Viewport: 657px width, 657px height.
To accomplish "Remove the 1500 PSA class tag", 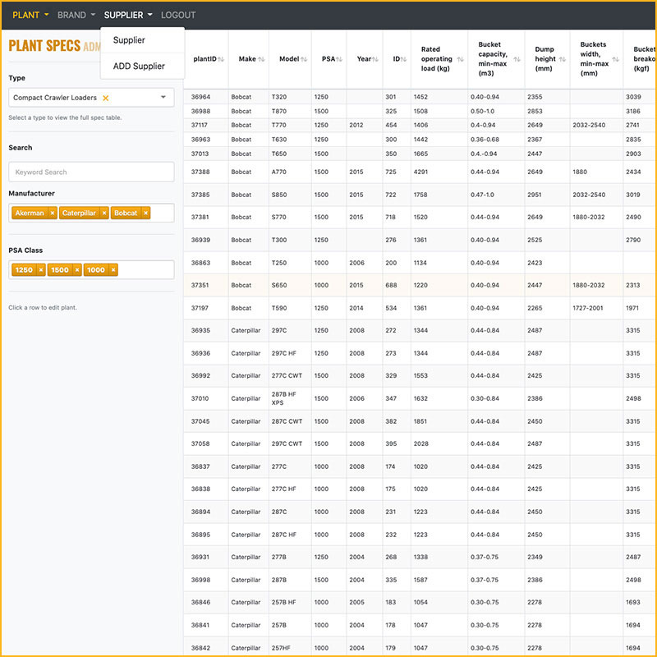I will point(77,269).
